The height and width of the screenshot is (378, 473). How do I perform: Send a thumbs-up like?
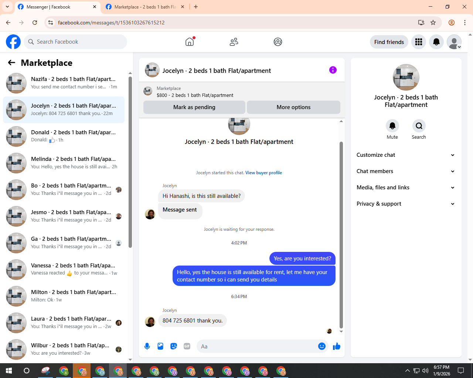pyautogui.click(x=337, y=346)
